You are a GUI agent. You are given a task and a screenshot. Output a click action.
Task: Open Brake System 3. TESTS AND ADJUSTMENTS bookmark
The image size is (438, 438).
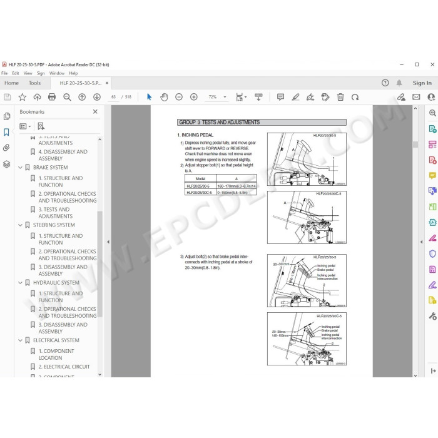[x=55, y=213]
